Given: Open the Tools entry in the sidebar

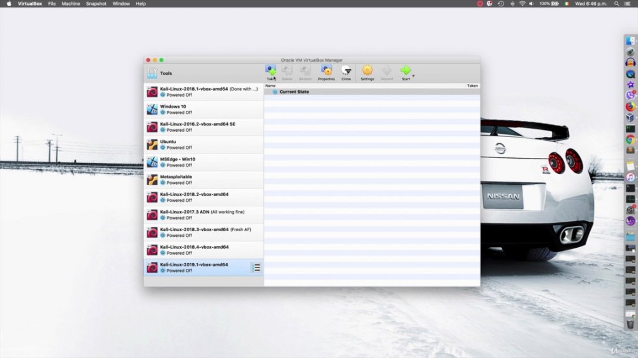Looking at the screenshot, I should (x=204, y=73).
